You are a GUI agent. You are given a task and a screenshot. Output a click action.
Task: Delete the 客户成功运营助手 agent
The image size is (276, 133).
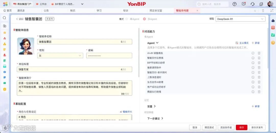[x=259, y=87]
